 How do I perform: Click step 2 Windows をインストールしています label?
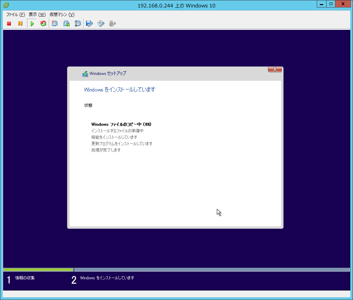point(107,278)
